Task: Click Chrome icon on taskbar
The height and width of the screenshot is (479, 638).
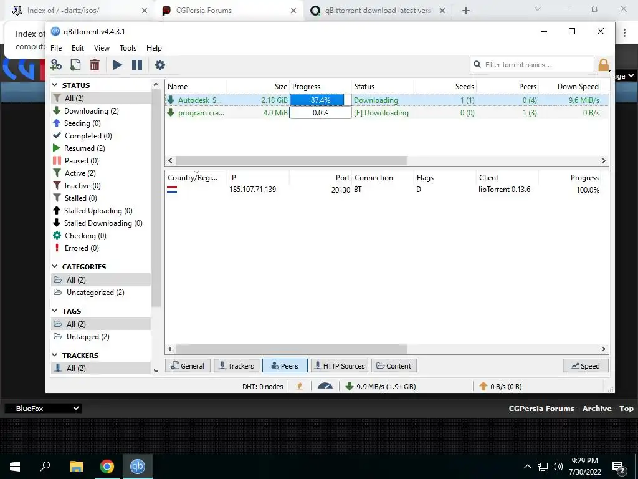Action: [x=107, y=467]
